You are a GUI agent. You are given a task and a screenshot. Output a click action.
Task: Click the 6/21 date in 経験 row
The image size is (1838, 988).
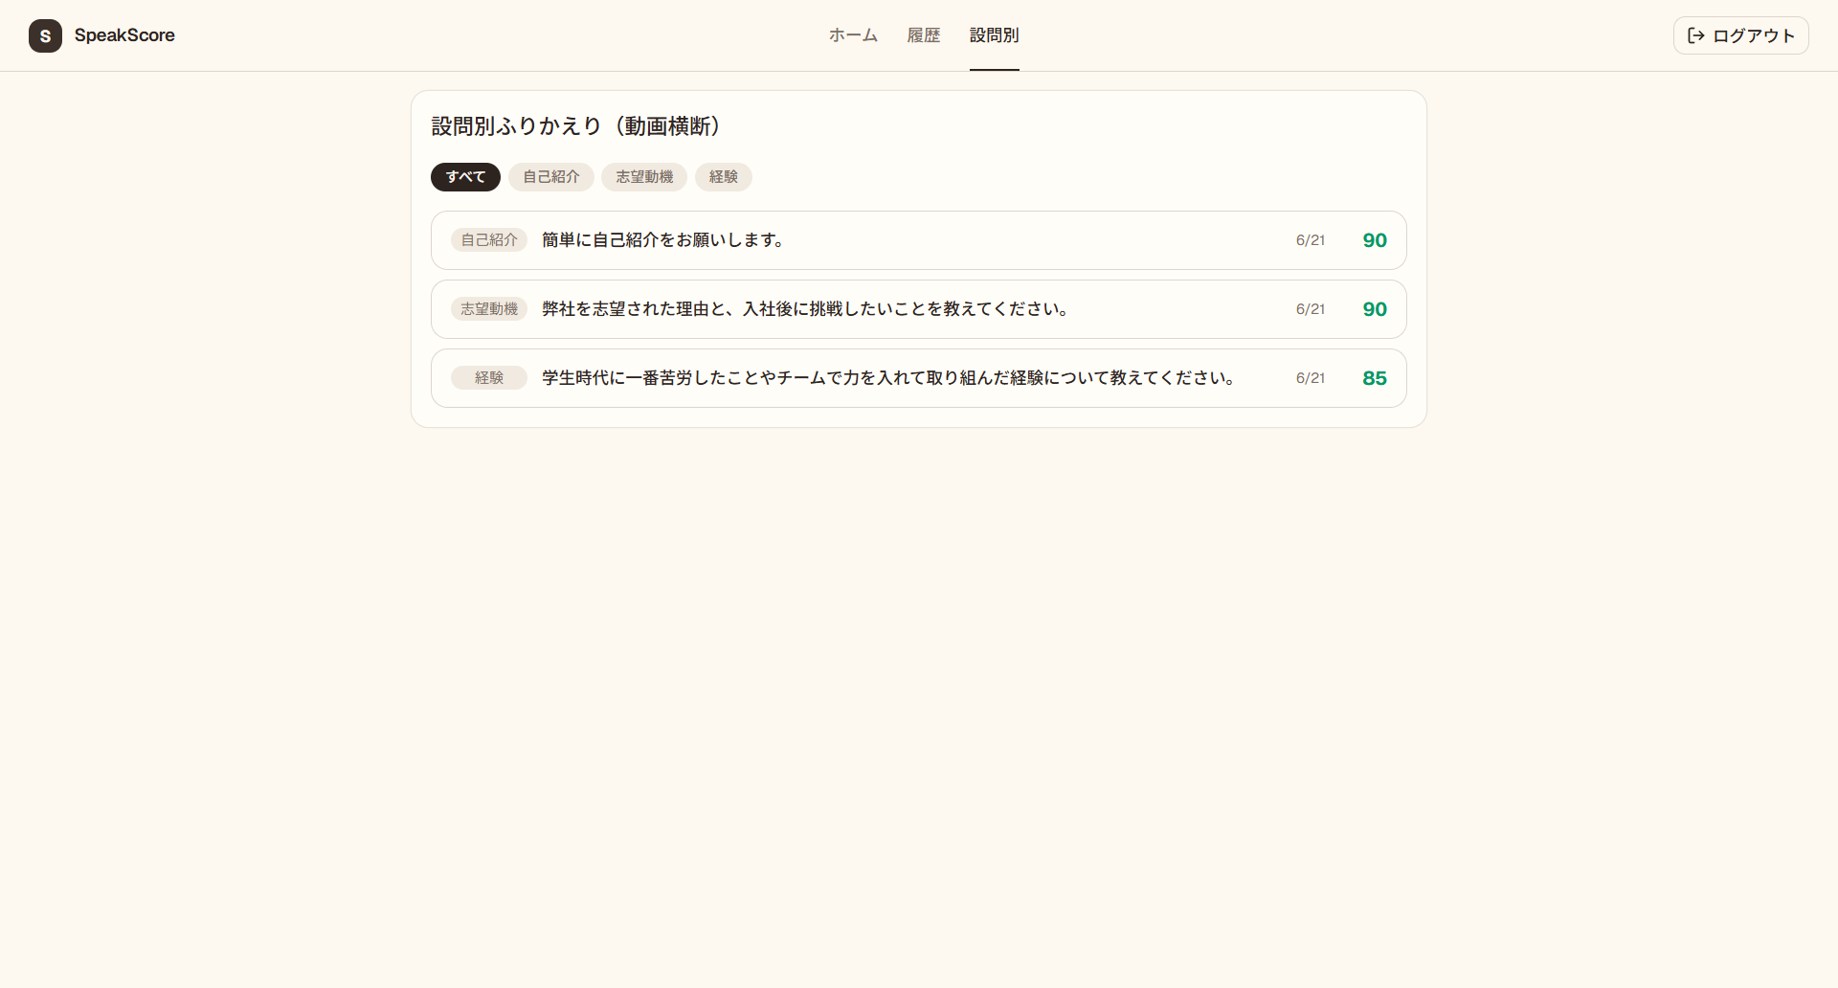[1311, 378]
